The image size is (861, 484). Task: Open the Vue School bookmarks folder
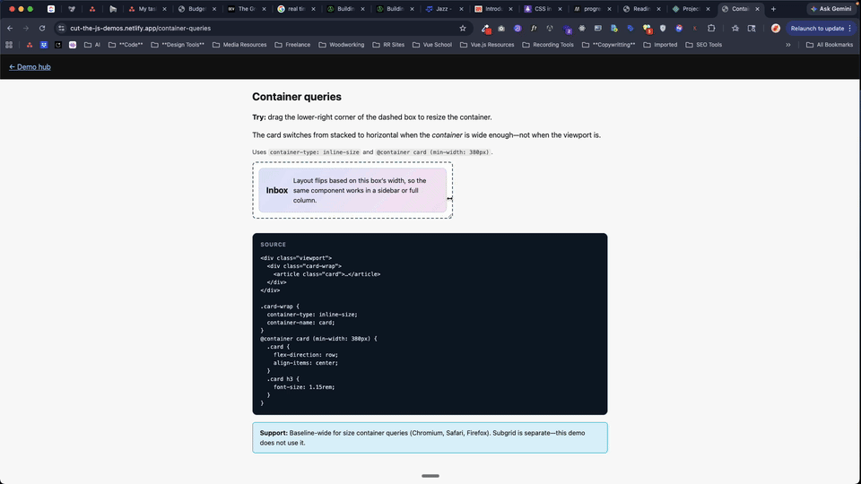click(x=432, y=45)
